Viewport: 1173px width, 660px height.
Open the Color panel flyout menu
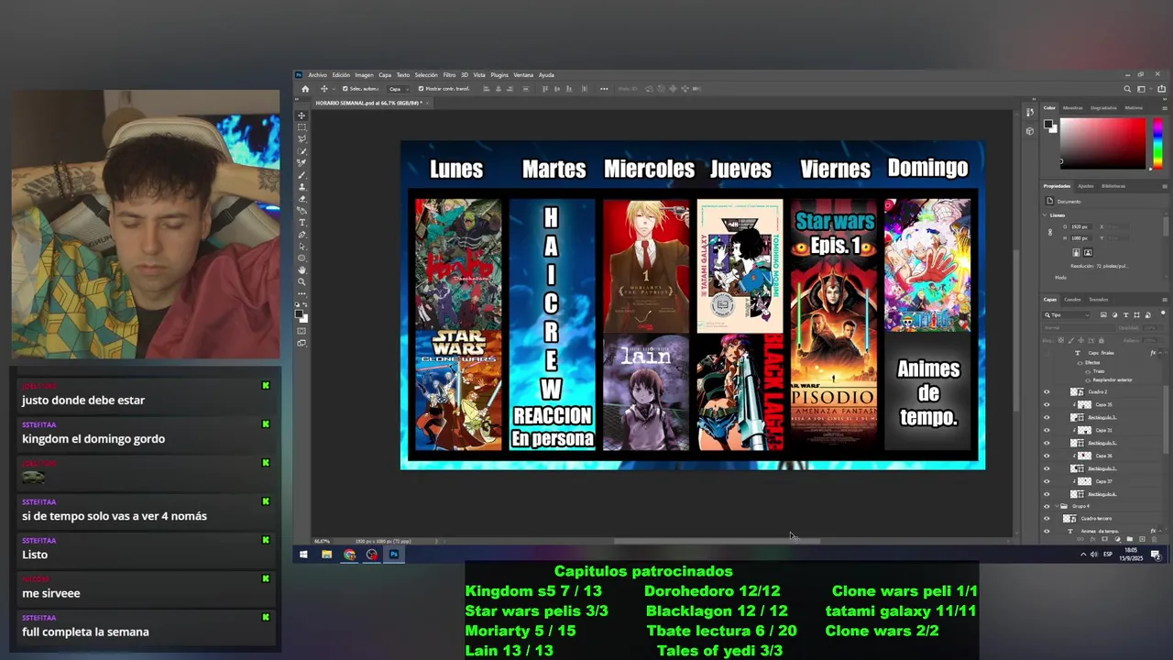1165,108
